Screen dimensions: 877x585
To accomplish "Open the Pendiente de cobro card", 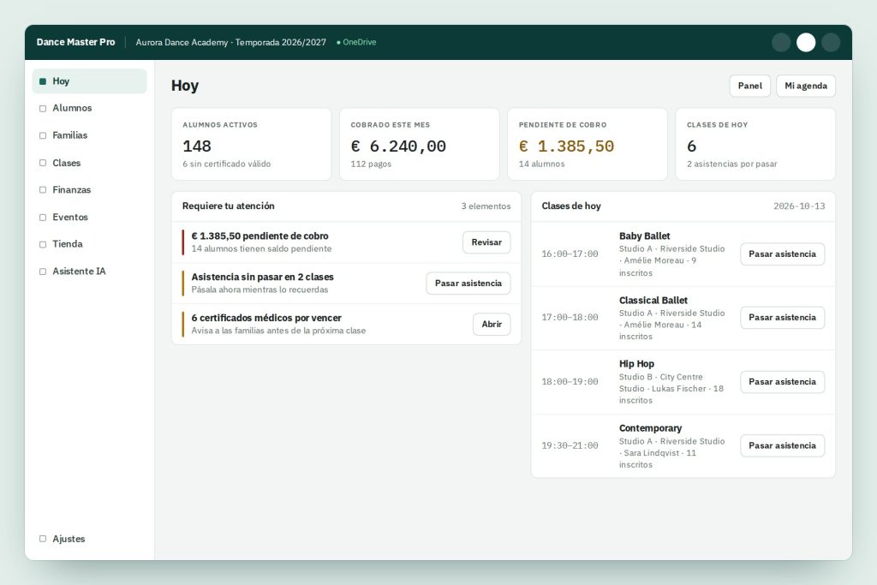I will tap(588, 144).
